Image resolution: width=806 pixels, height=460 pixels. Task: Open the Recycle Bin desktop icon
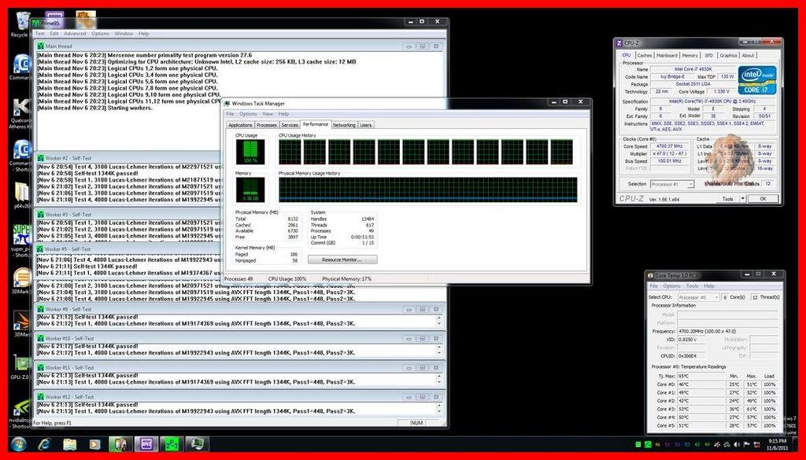pyautogui.click(x=21, y=24)
